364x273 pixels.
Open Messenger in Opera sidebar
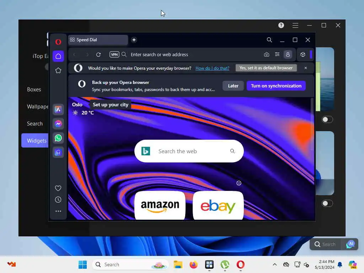click(58, 124)
